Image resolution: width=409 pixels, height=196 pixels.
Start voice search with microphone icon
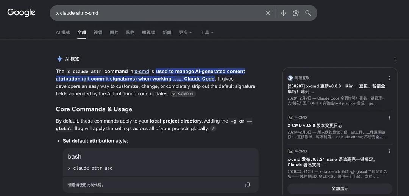click(x=283, y=13)
